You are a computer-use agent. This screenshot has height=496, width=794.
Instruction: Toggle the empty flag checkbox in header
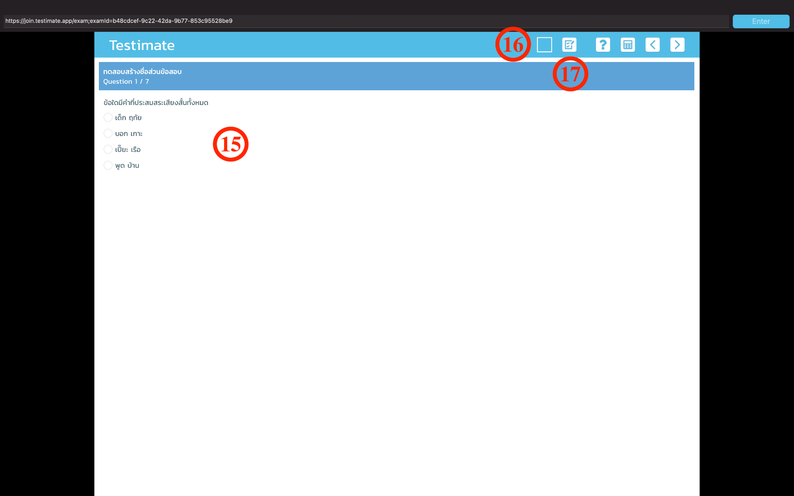click(544, 45)
